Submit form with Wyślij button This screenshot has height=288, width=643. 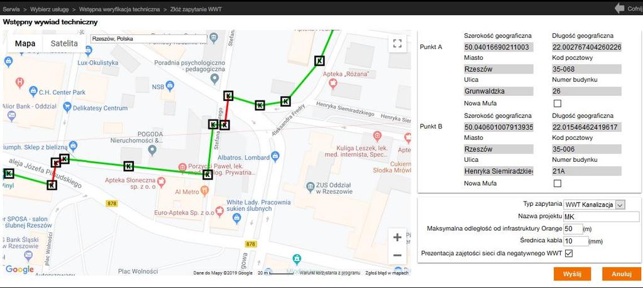[572, 274]
